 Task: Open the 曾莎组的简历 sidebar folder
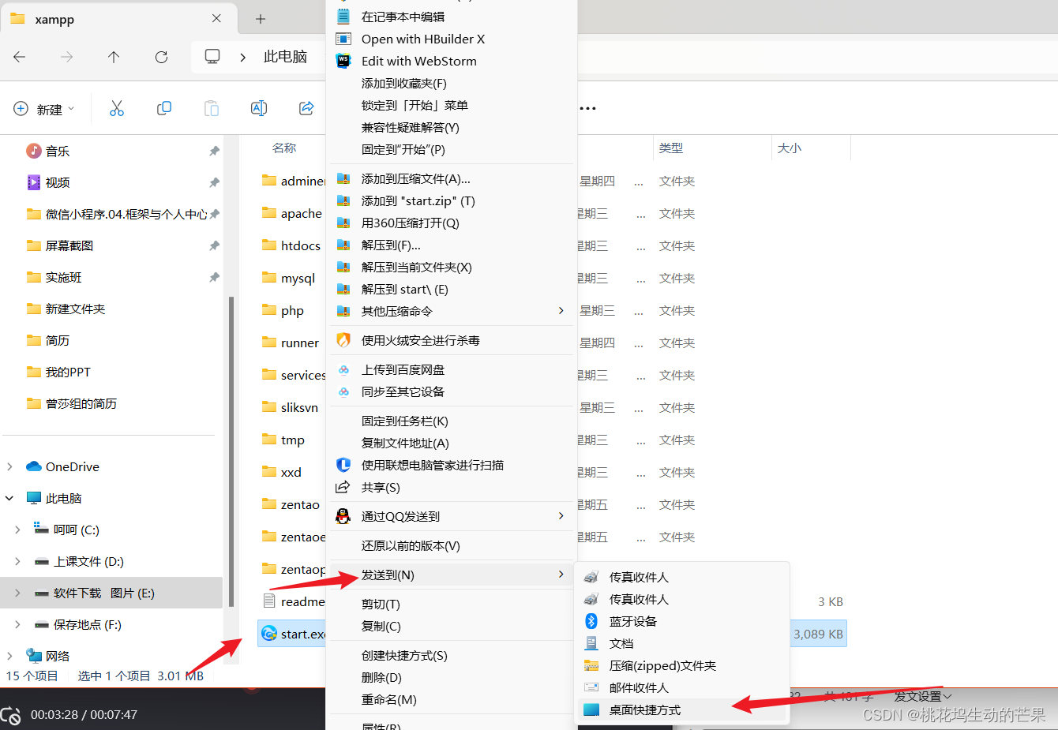(72, 403)
